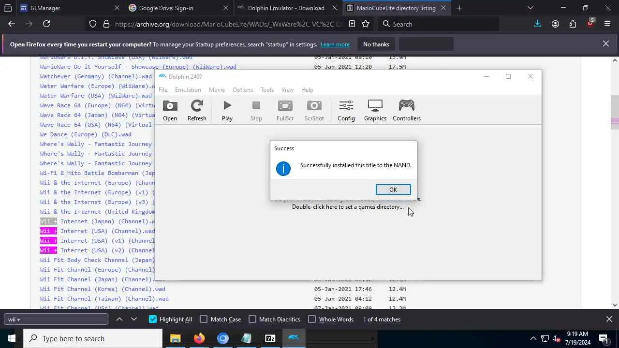Jump to next find match
This screenshot has width=619, height=348.
pos(134,319)
